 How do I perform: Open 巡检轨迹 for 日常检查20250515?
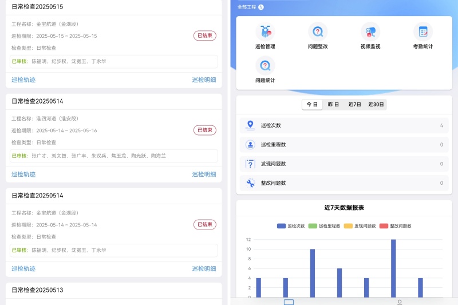[x=23, y=80]
